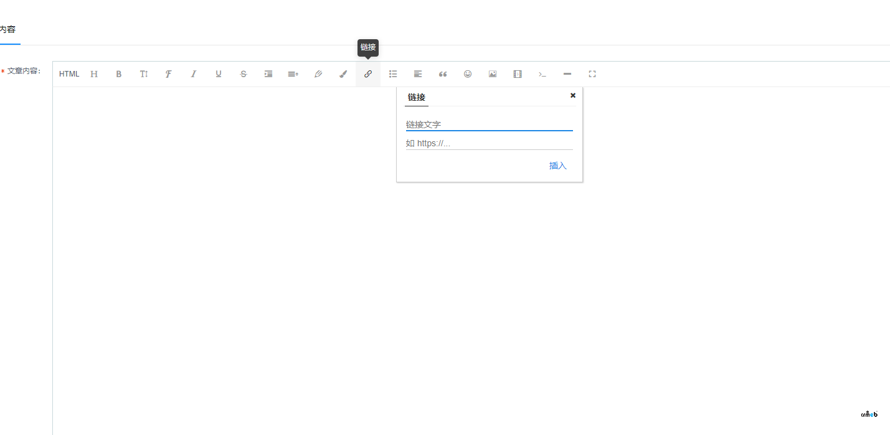Viewport: 890px width, 435px height.
Task: Close the link popup panel
Action: point(573,95)
